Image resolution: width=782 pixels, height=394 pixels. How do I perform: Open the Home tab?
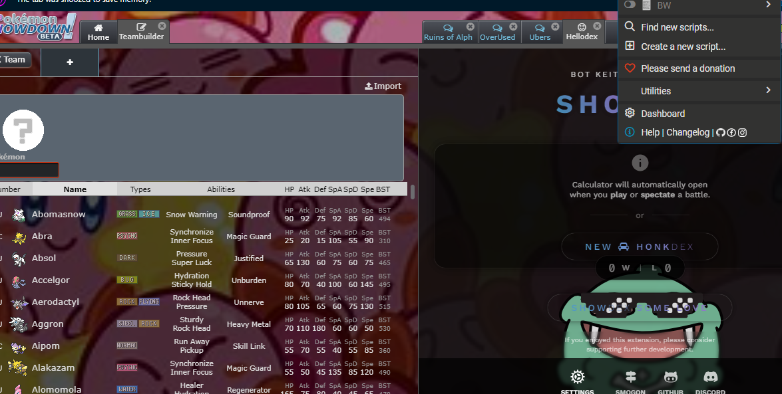pyautogui.click(x=98, y=33)
